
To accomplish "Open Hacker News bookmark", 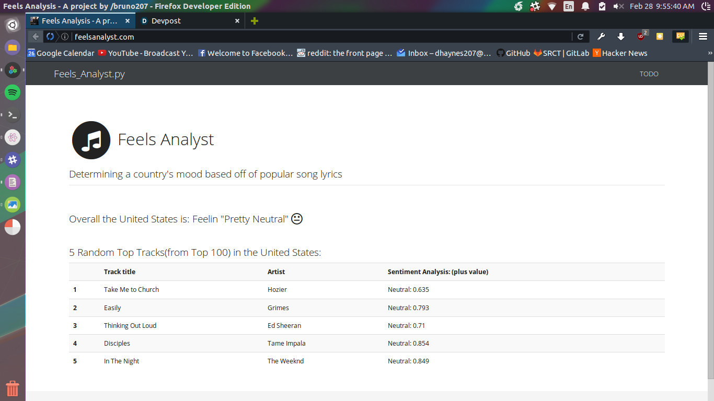I will [x=620, y=53].
